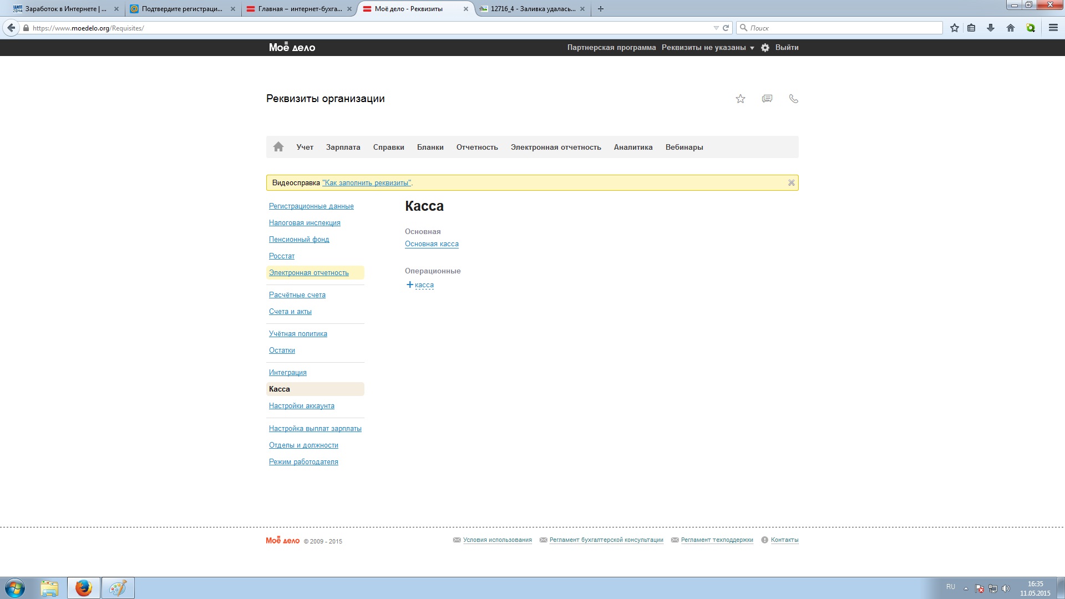Open the Отчетность menu item
Screen dimensions: 1065x599
477,147
